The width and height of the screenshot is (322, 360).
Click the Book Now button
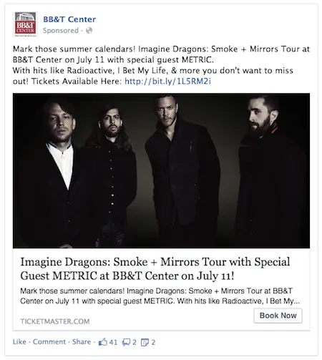278,316
